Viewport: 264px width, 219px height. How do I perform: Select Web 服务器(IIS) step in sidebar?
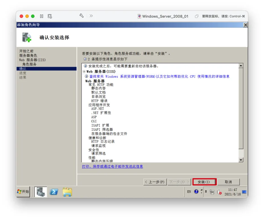[x=32, y=60]
